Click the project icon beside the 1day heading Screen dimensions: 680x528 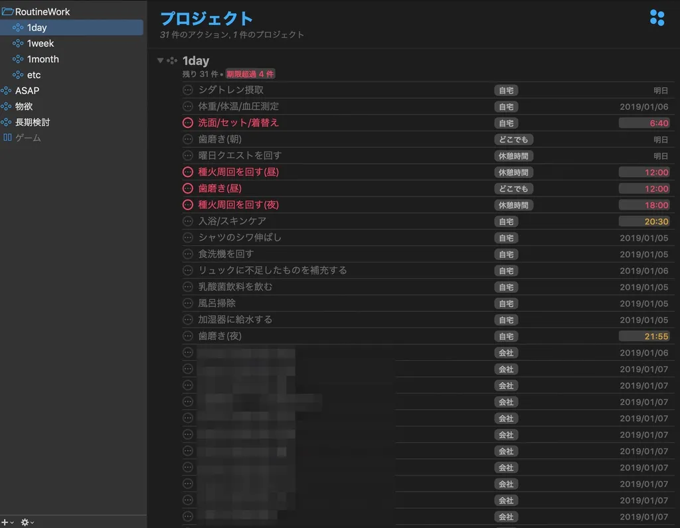coord(172,60)
